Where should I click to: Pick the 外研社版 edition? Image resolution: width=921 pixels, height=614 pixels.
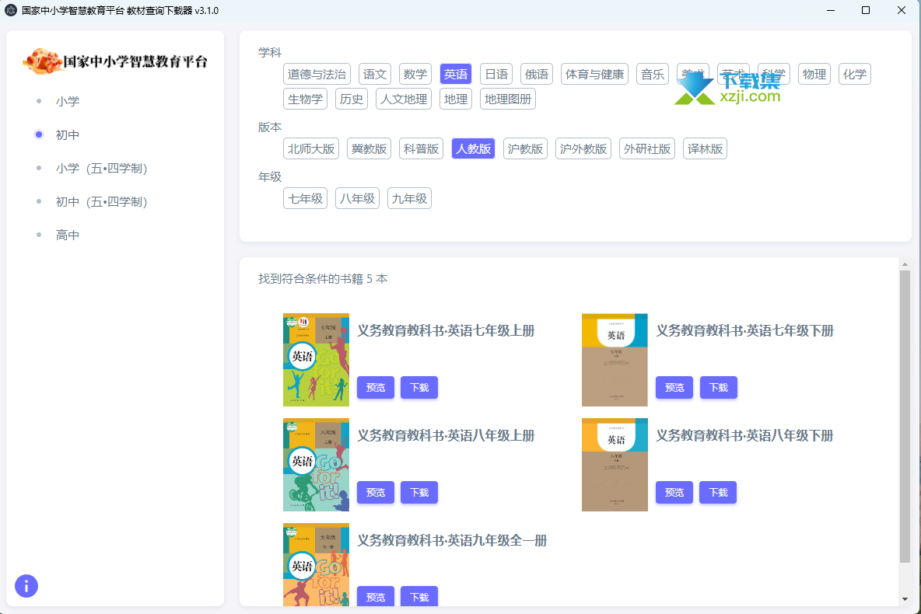pyautogui.click(x=647, y=149)
